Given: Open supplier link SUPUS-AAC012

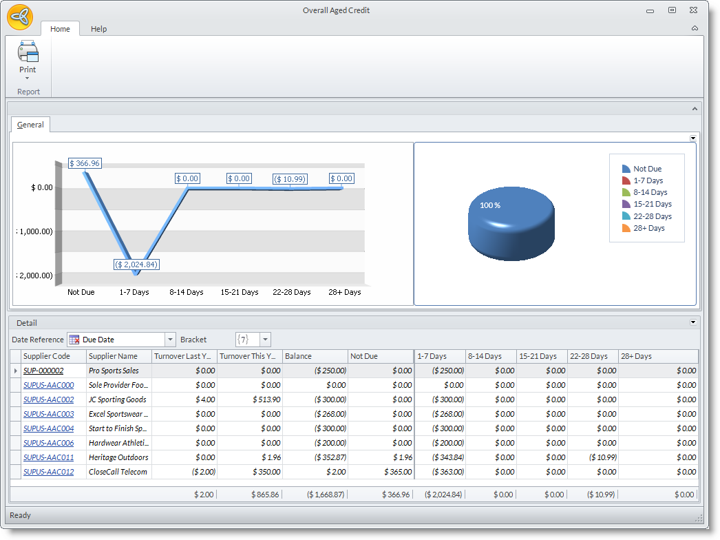Looking at the screenshot, I should 48,472.
